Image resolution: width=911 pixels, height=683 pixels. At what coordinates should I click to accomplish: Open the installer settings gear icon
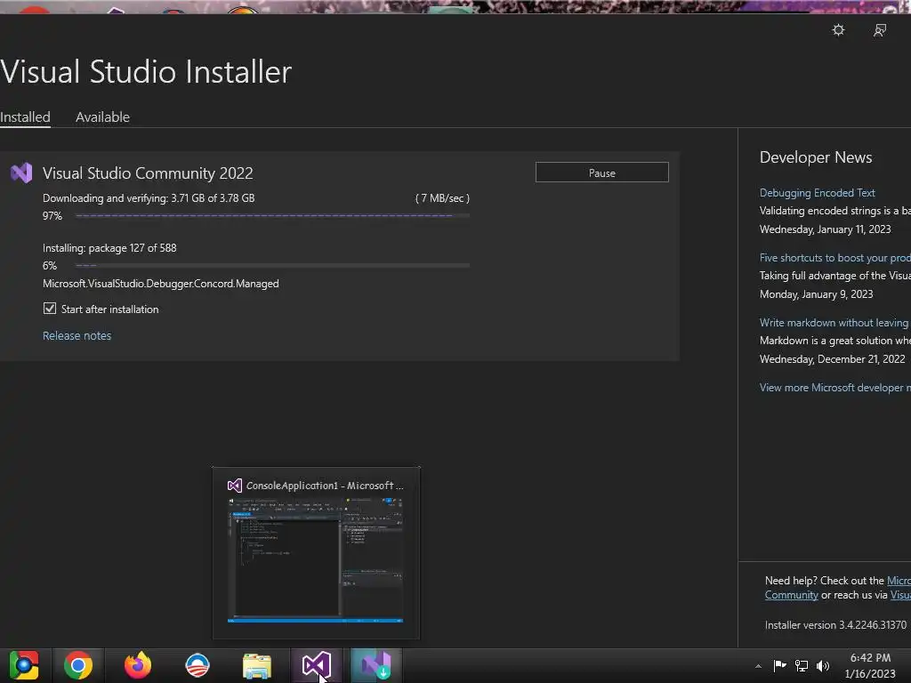click(838, 30)
